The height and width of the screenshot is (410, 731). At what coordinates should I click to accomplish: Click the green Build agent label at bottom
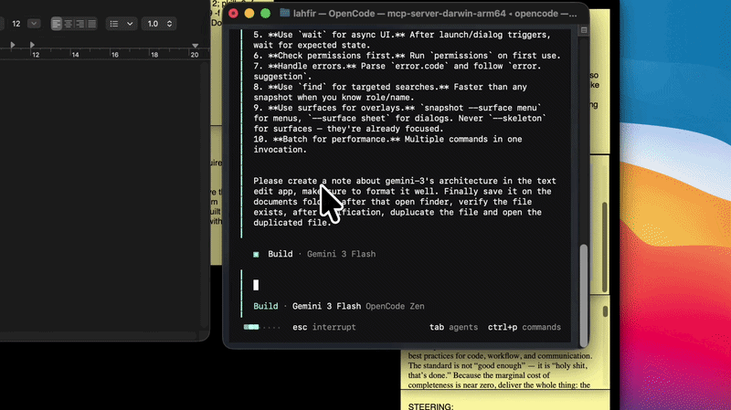[266, 306]
